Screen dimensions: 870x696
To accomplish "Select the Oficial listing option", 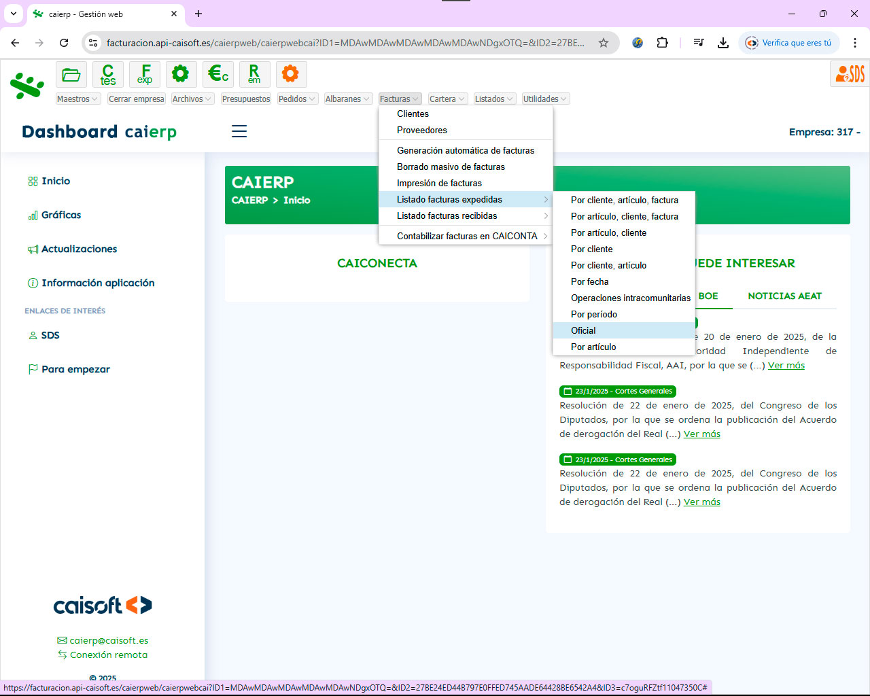I will pyautogui.click(x=624, y=330).
